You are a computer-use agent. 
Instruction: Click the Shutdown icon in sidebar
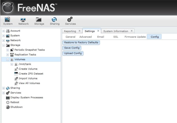8,107
